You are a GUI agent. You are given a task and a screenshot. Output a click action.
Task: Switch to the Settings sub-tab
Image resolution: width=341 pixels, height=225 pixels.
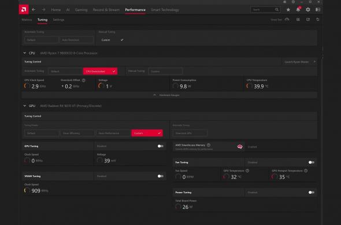point(58,20)
